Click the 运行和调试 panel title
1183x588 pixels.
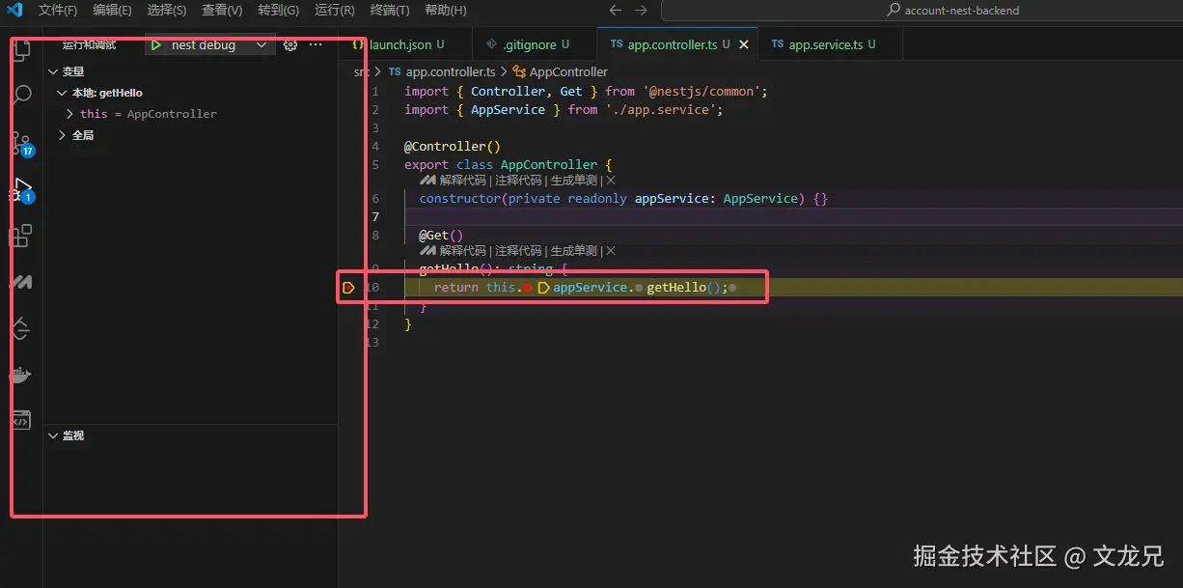90,45
